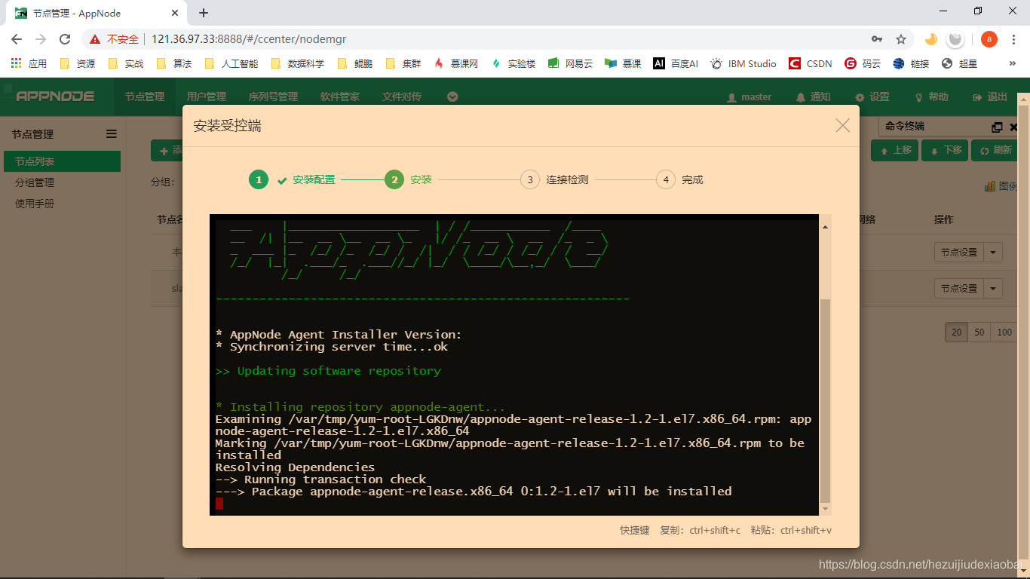Open the 算法 bookmark folder
The height and width of the screenshot is (579, 1030).
pyautogui.click(x=173, y=63)
